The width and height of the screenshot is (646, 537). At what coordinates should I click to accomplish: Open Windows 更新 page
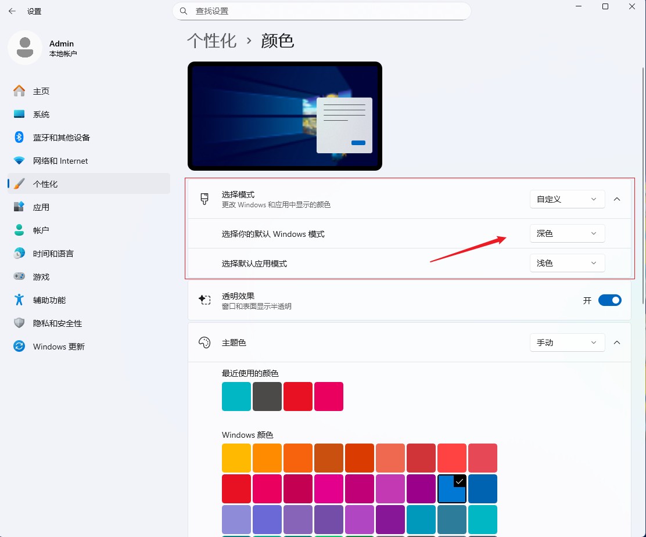click(x=89, y=347)
